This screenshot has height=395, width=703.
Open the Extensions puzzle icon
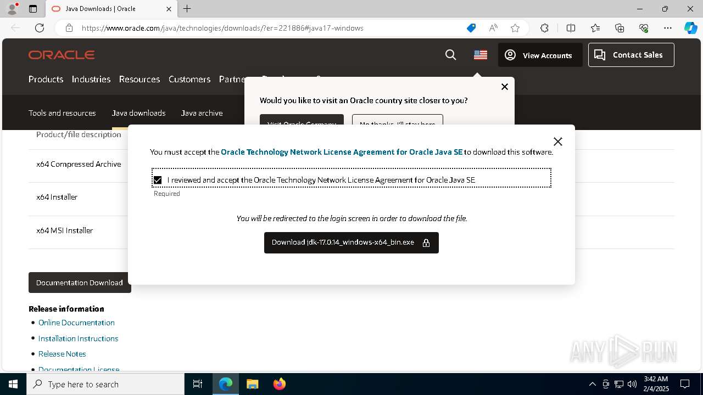pyautogui.click(x=544, y=28)
